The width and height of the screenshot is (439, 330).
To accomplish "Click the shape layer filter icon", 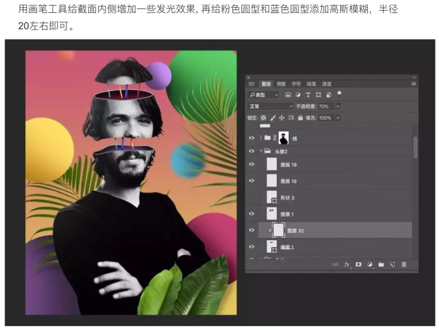I will 318,95.
